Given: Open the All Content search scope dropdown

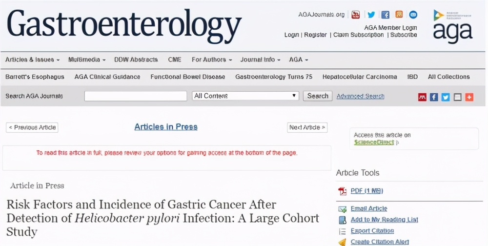Looking at the screenshot, I should [245, 96].
